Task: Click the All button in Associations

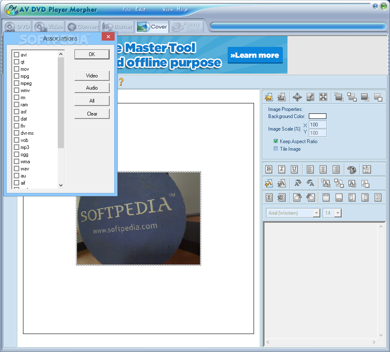Action: (92, 101)
